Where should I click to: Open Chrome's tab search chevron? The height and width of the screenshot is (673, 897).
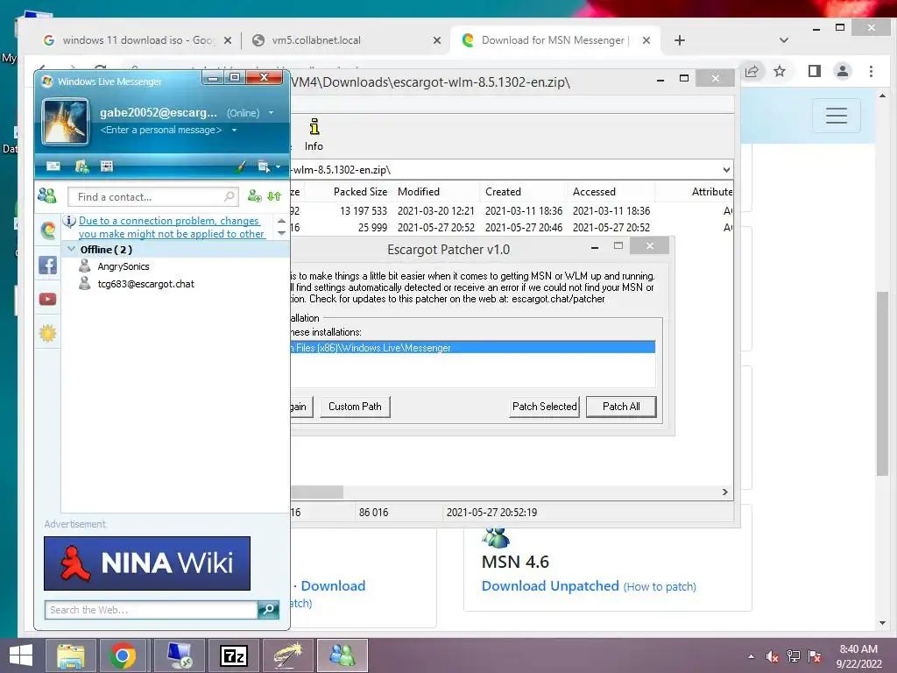pyautogui.click(x=784, y=40)
